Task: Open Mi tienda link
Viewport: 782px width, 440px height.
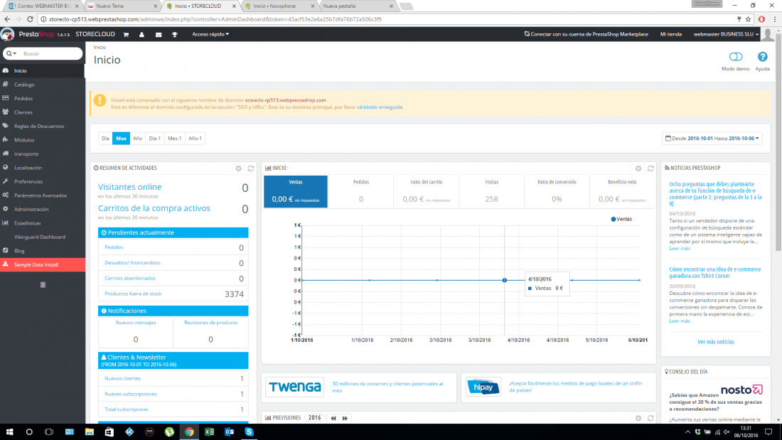Action: pyautogui.click(x=671, y=34)
